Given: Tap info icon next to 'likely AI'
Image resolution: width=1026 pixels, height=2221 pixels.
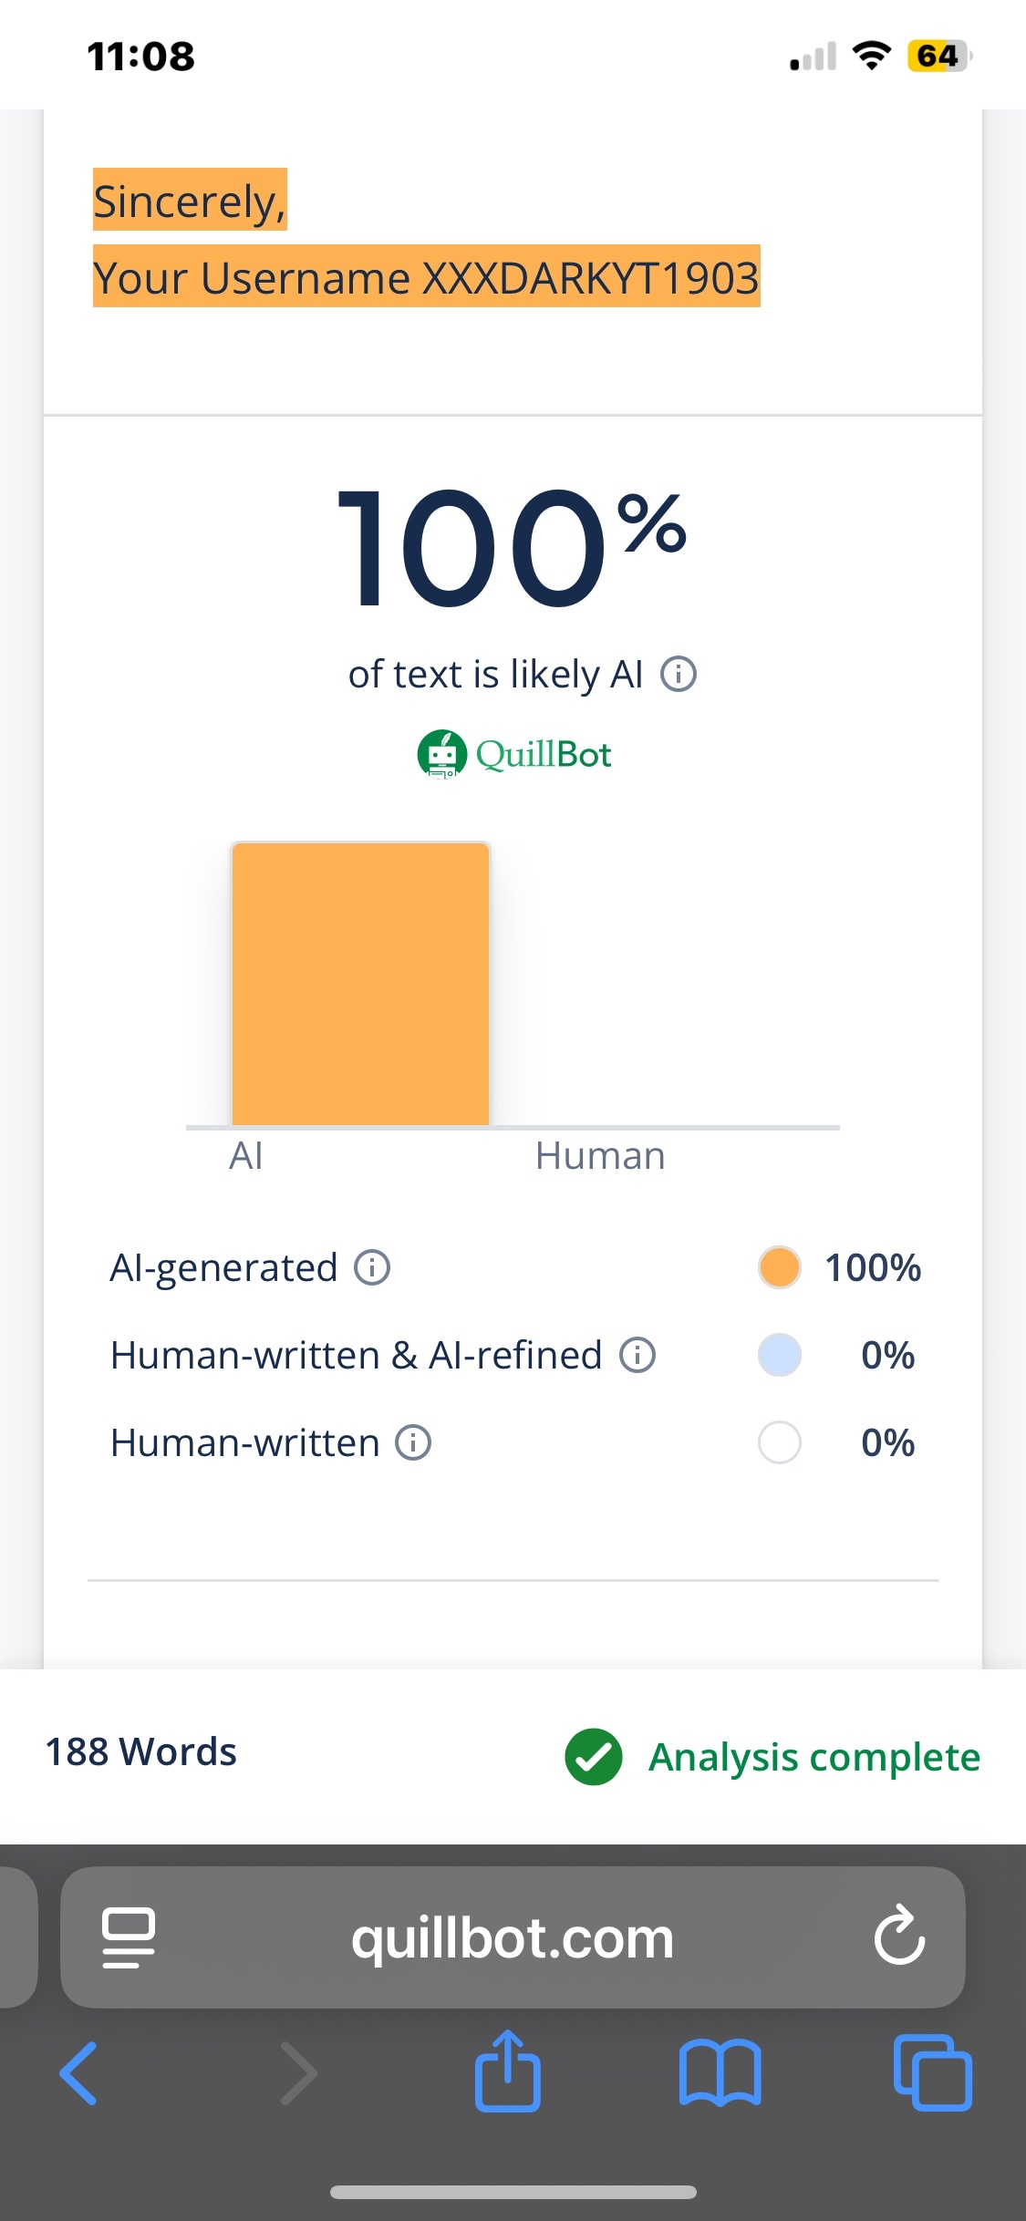Looking at the screenshot, I should 679,675.
